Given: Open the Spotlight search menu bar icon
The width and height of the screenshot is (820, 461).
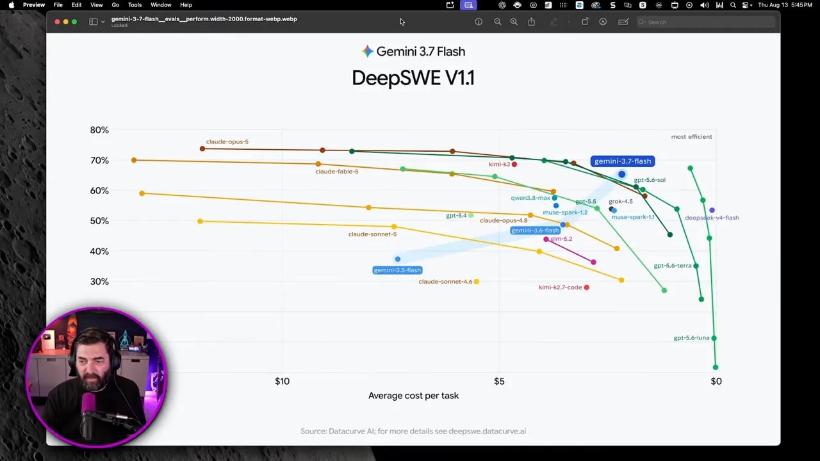Looking at the screenshot, I should (x=733, y=5).
